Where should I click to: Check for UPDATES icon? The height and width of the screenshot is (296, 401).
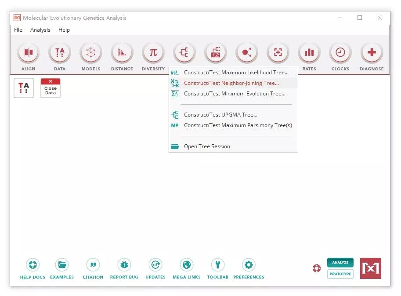coord(155,265)
